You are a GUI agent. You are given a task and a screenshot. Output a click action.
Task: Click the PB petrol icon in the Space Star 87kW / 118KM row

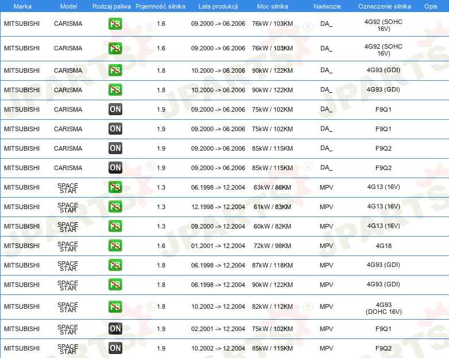click(x=115, y=265)
